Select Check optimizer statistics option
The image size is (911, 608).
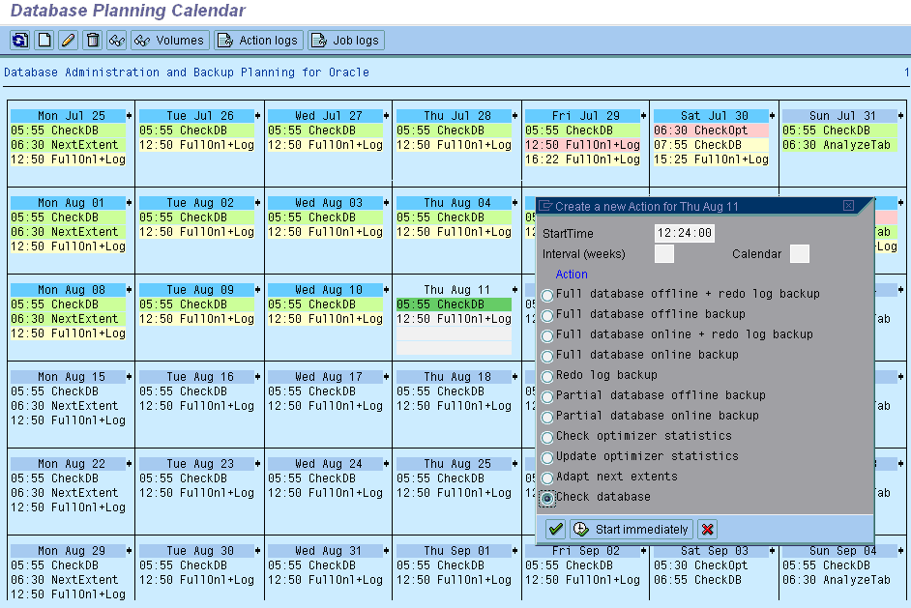point(547,437)
